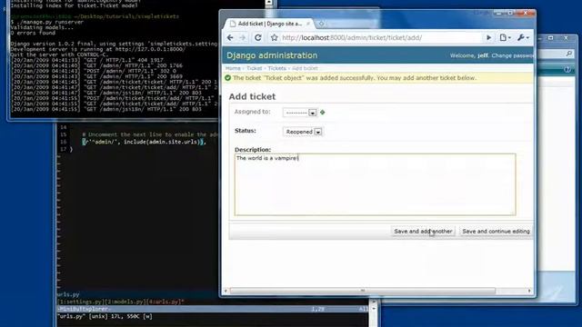Maximize the Chrome browser window
The height and width of the screenshot is (327, 582).
click(x=511, y=13)
